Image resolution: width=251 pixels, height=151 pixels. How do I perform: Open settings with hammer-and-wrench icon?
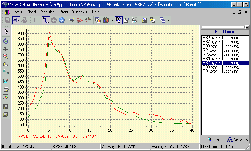pyautogui.click(x=88, y=20)
